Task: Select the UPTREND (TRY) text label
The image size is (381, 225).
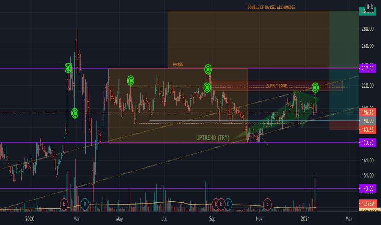Action: pos(213,138)
